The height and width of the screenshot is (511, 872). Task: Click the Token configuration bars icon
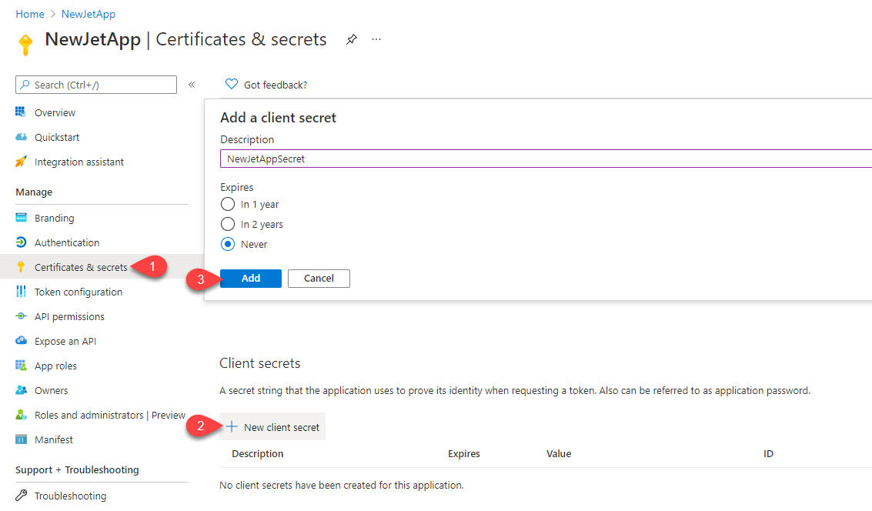click(21, 292)
